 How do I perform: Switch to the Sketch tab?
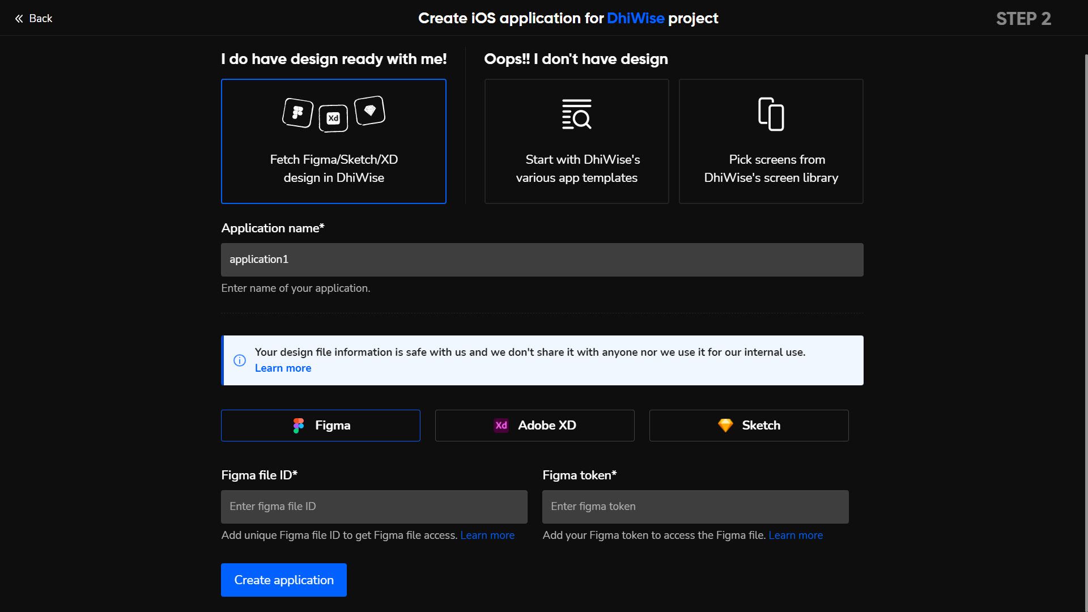(x=749, y=426)
